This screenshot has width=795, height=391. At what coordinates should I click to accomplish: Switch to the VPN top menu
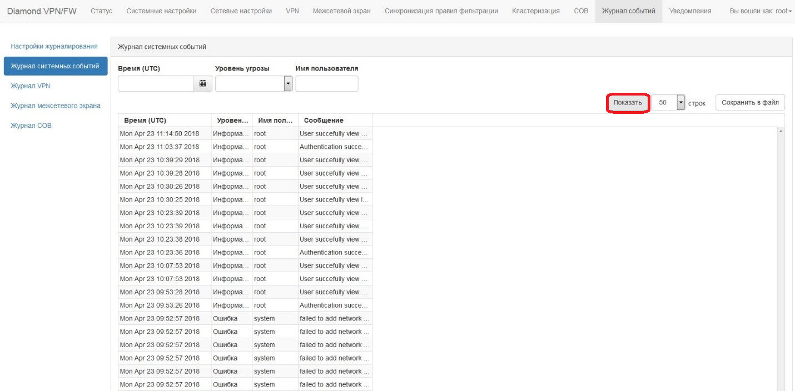click(292, 11)
